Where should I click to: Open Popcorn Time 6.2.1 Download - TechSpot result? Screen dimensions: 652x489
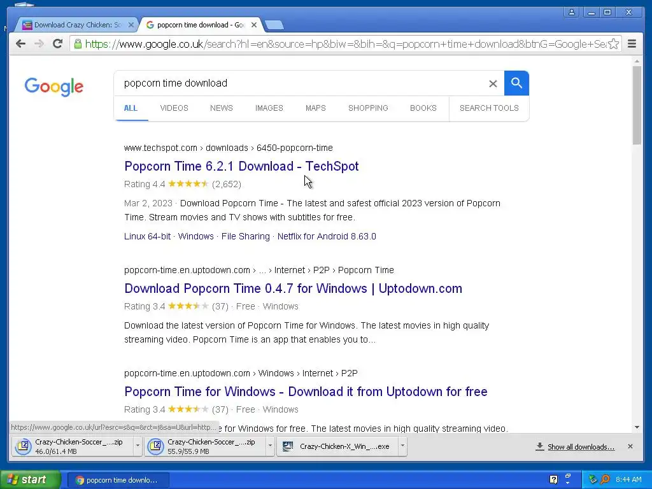(x=241, y=166)
